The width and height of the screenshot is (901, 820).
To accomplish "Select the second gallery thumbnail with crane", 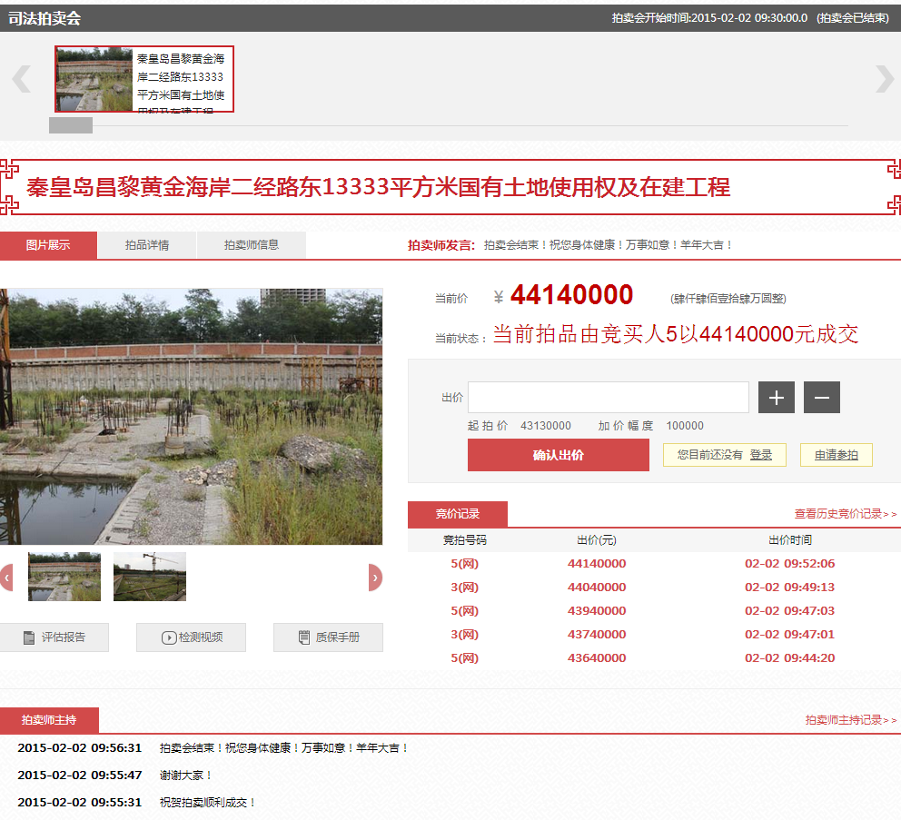I will (150, 577).
